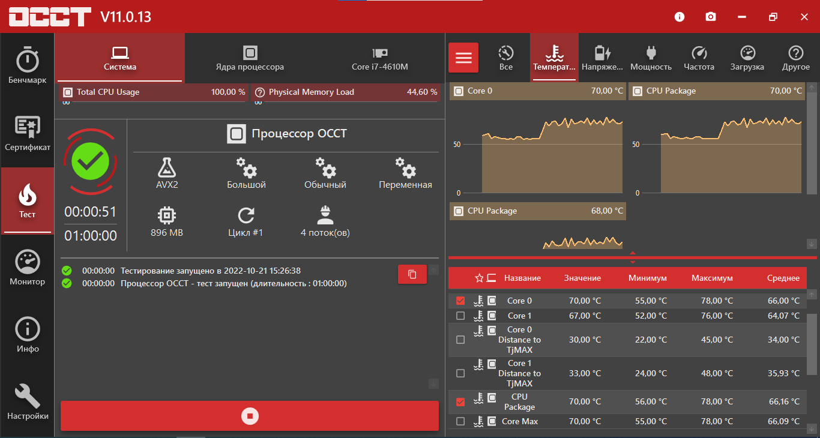Open Настройки wrench in the sidebar
Viewport: 820px width, 438px height.
[27, 403]
